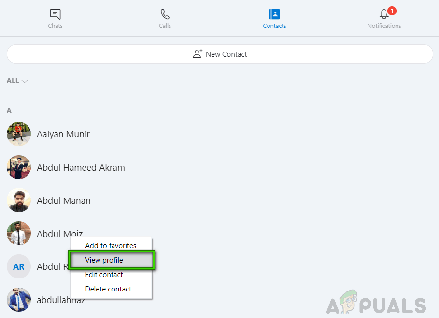Open the Aalyan Munir contact name
This screenshot has height=318, width=439.
(63, 134)
